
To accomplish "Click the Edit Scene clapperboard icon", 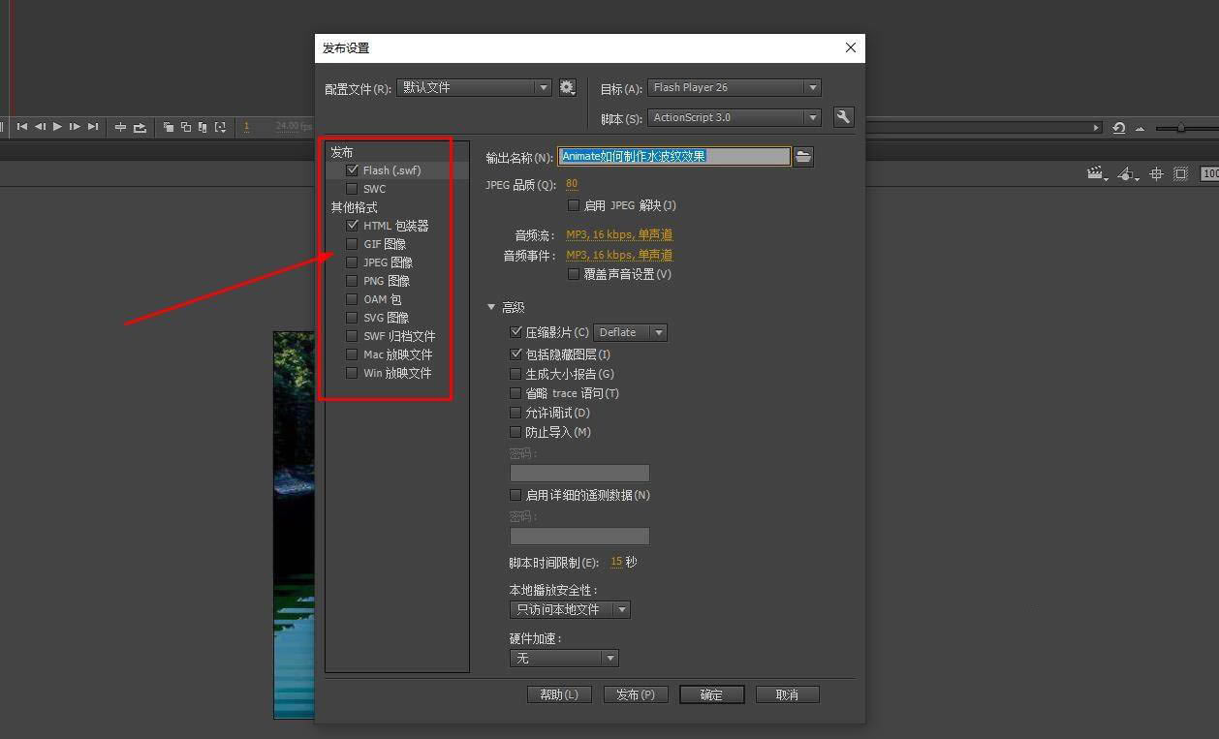I will [x=1095, y=174].
